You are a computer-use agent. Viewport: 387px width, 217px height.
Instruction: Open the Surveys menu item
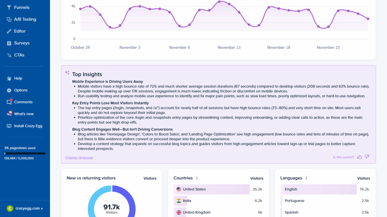22,43
